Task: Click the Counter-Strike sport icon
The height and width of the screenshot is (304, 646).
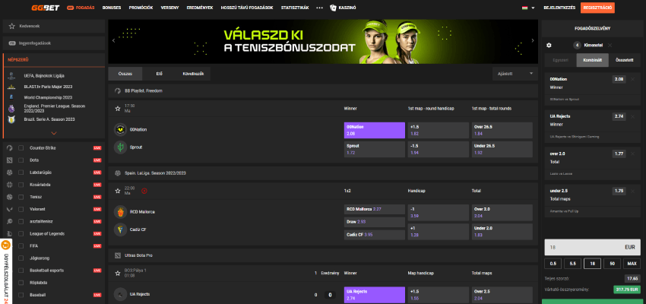Action: click(x=10, y=147)
